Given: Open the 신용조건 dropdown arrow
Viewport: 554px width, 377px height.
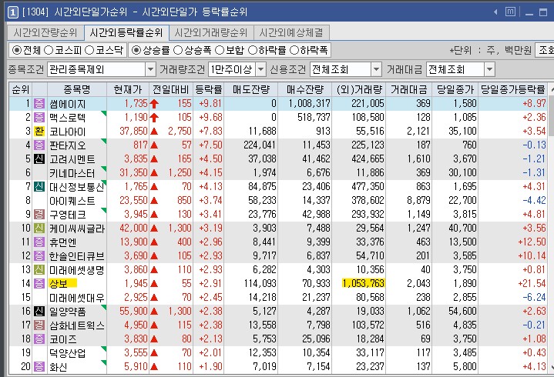Looking at the screenshot, I should pyautogui.click(x=376, y=69).
